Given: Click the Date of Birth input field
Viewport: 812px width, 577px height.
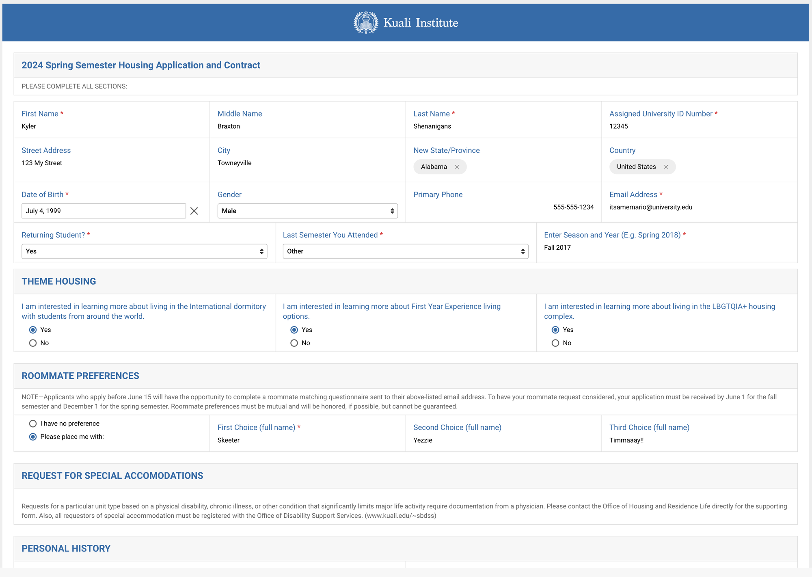Looking at the screenshot, I should [x=104, y=211].
